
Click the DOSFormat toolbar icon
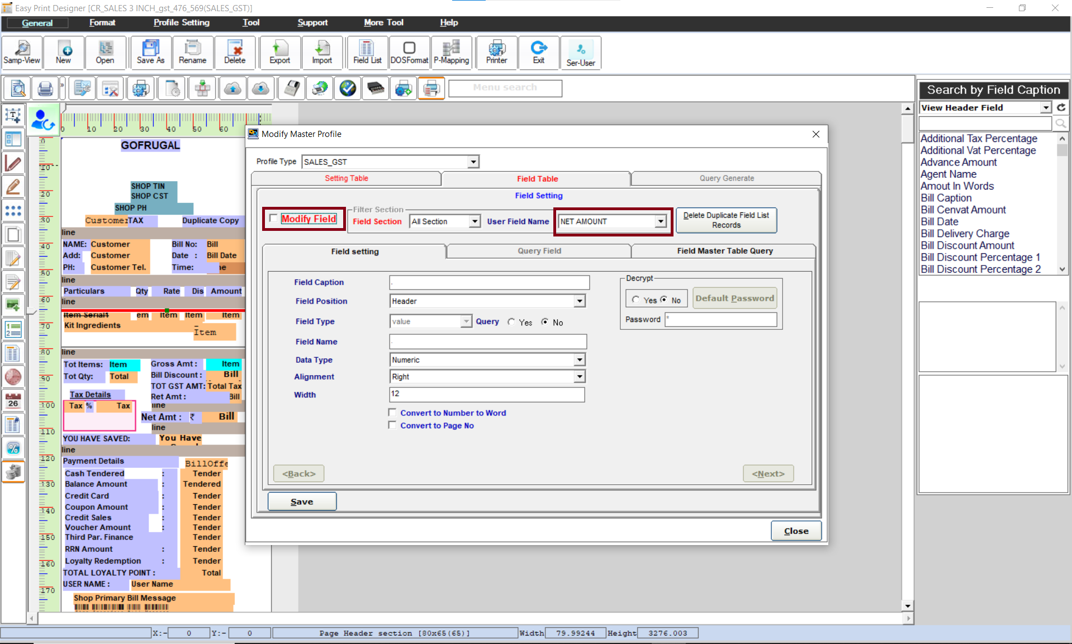[409, 53]
